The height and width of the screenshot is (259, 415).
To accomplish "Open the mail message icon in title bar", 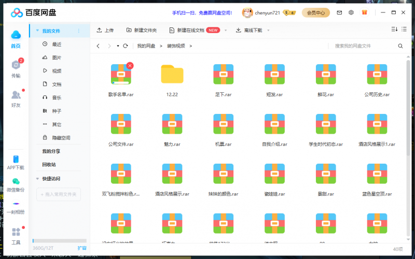I will [x=339, y=12].
